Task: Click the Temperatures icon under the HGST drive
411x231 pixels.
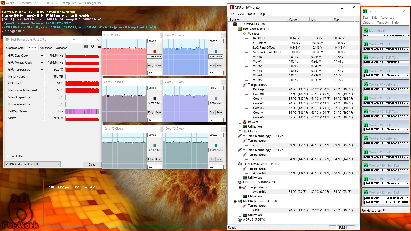Action: coord(245,187)
